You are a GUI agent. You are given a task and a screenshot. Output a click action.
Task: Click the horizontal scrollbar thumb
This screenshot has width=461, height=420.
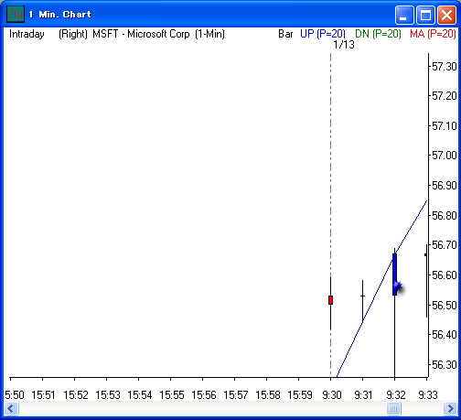coord(393,408)
